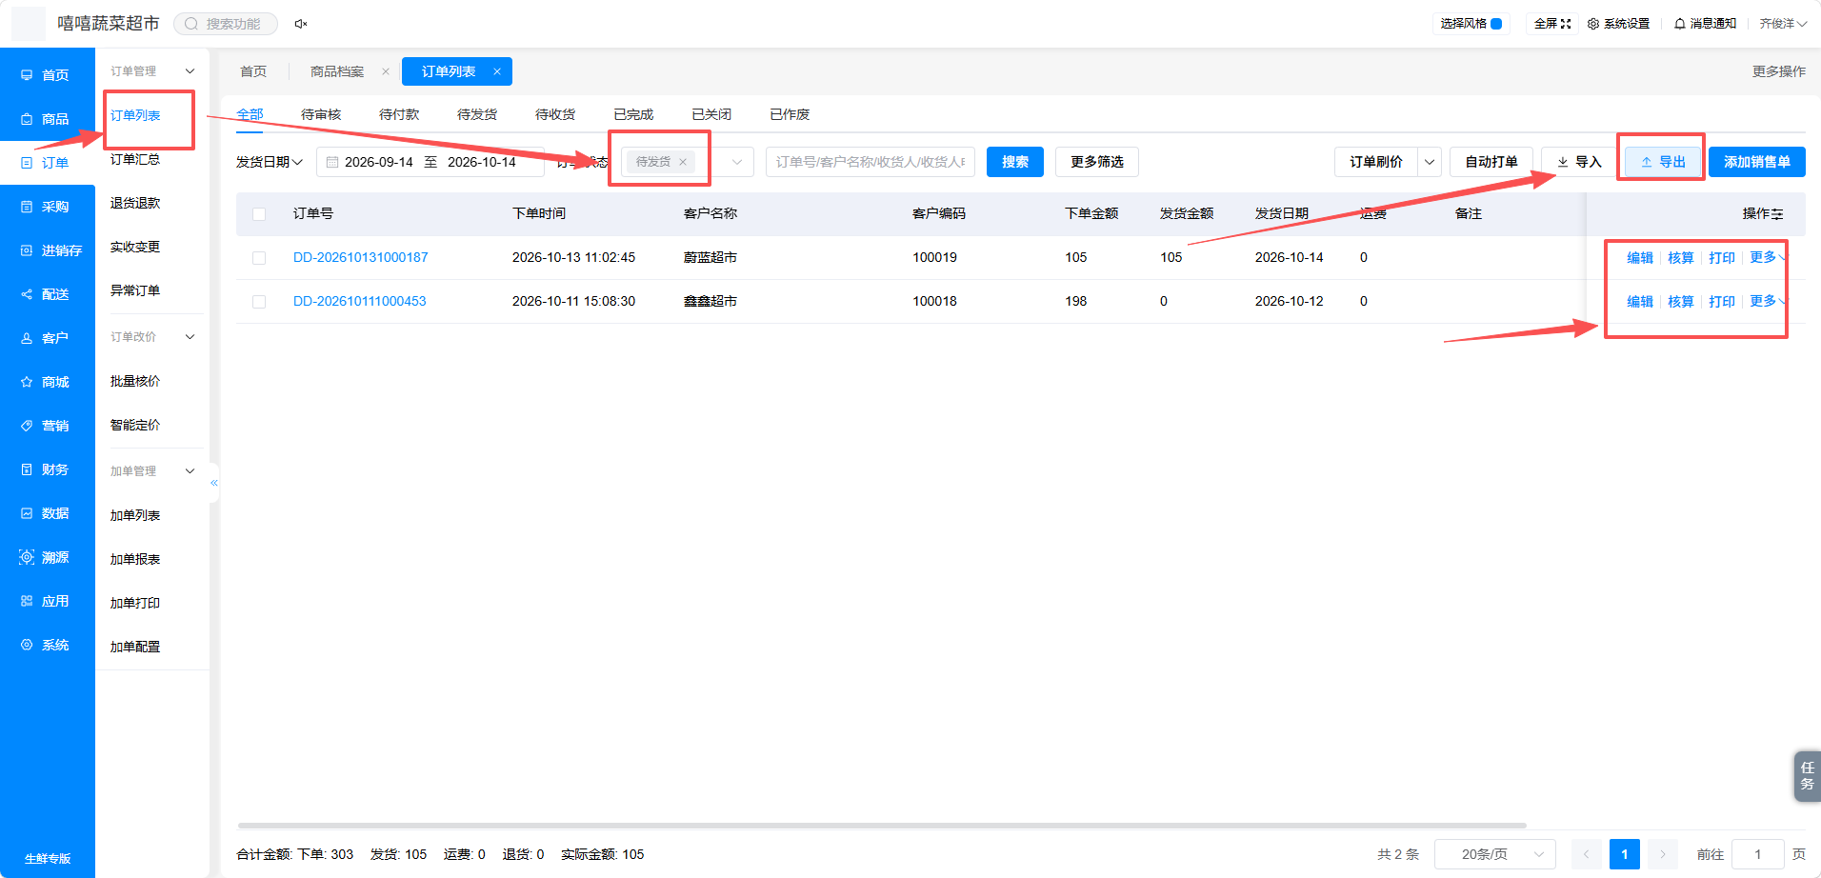Check the row for order DD-202610111000453
The width and height of the screenshot is (1821, 878).
click(x=259, y=302)
